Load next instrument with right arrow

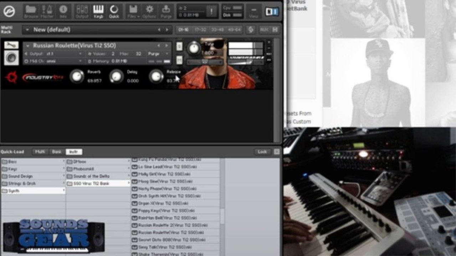coord(166,46)
